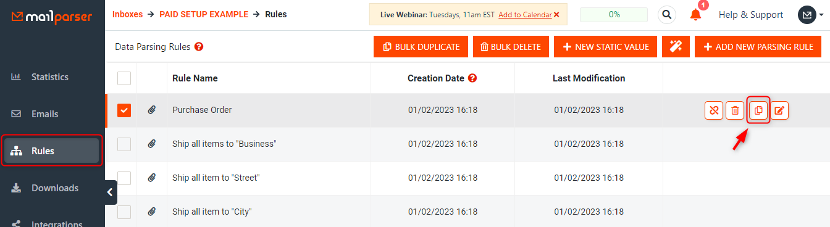Click the Data Parsing Rules help icon

click(199, 46)
